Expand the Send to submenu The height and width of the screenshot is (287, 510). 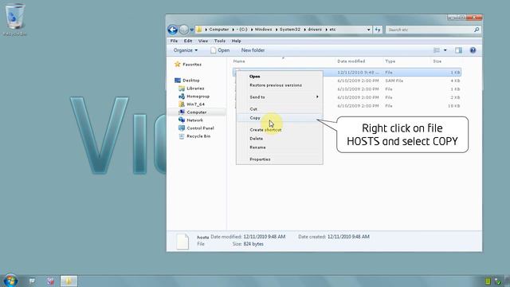pyautogui.click(x=280, y=97)
